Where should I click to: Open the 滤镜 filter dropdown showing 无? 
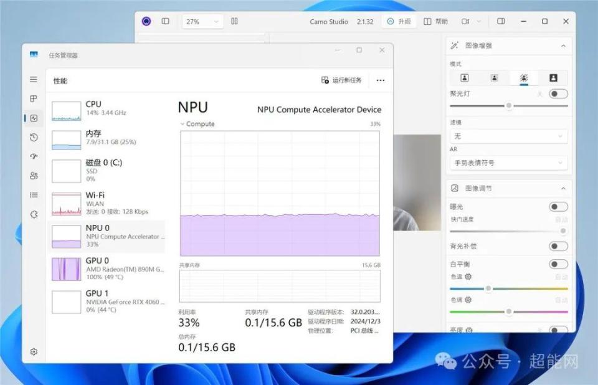pos(509,136)
